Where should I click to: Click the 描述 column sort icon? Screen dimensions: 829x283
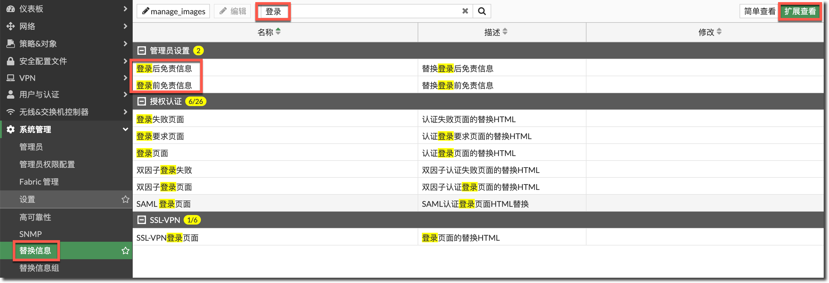505,32
